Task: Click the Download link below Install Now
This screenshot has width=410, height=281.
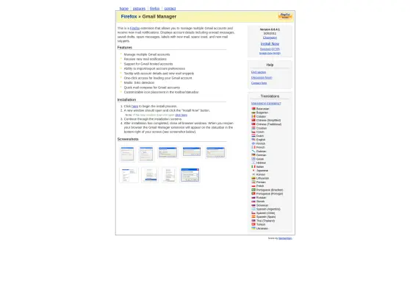Action: tap(270, 49)
